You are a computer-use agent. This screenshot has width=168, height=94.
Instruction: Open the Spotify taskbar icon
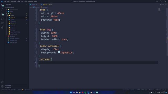(x=85, y=92)
